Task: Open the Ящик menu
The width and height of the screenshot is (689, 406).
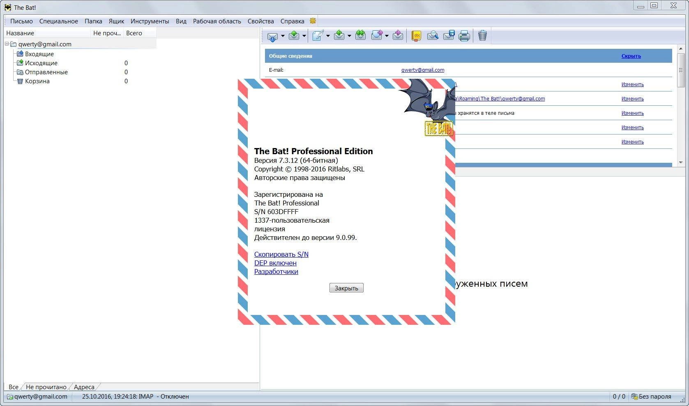Action: click(116, 21)
